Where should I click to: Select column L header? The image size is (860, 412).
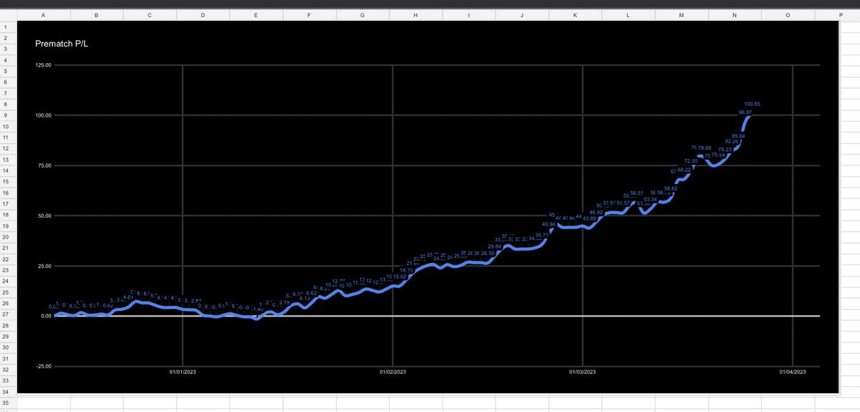coord(629,14)
